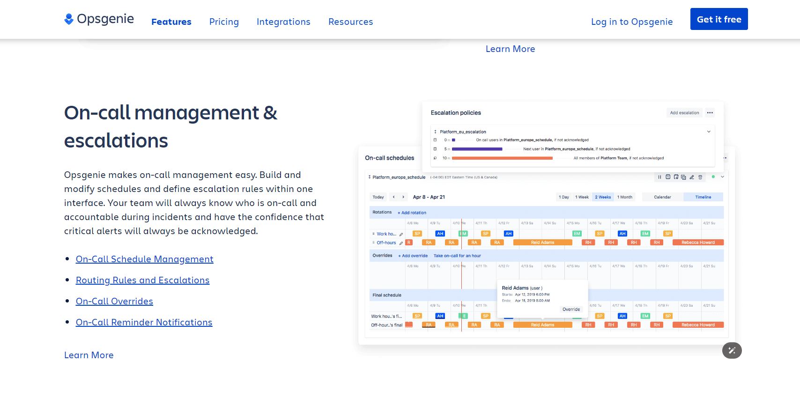Click the Off-hours rotation name

[x=386, y=243]
